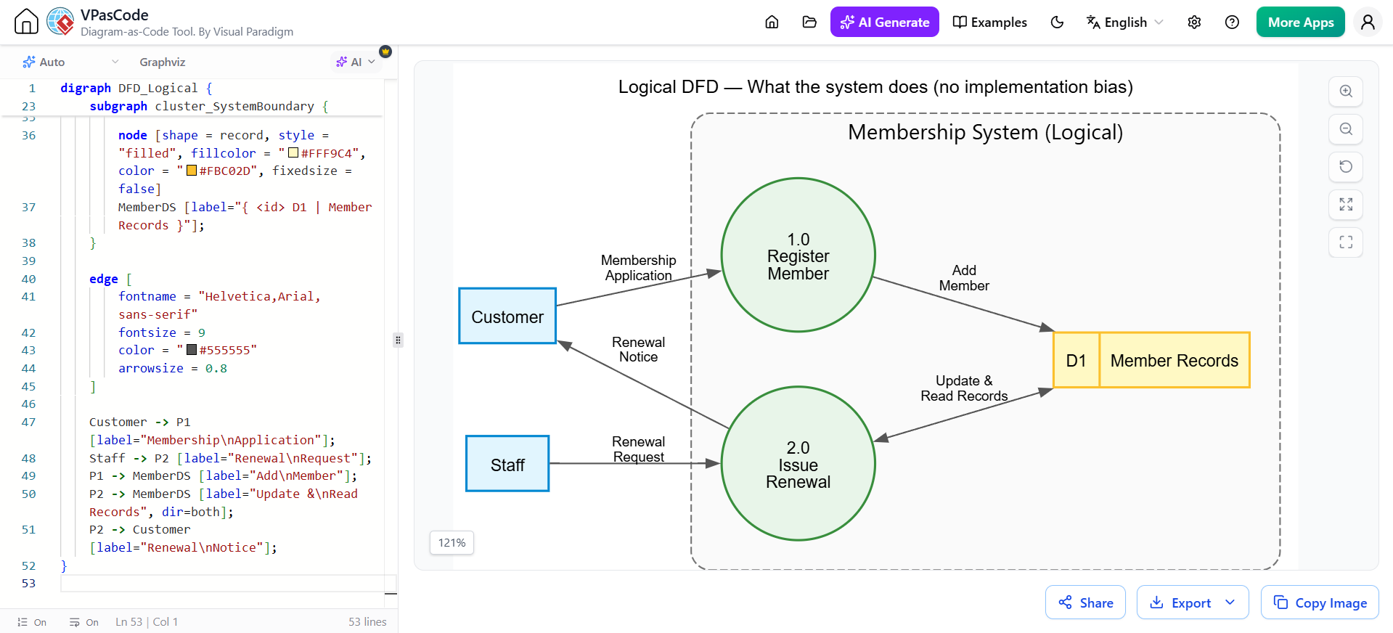Click the Ln 53 | Col 1 cursor position
The width and height of the screenshot is (1393, 633).
pos(147,622)
